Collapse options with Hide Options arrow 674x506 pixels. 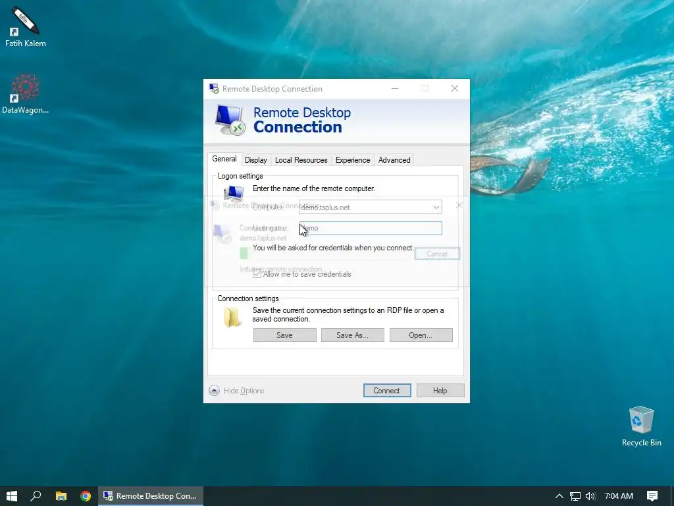click(214, 390)
